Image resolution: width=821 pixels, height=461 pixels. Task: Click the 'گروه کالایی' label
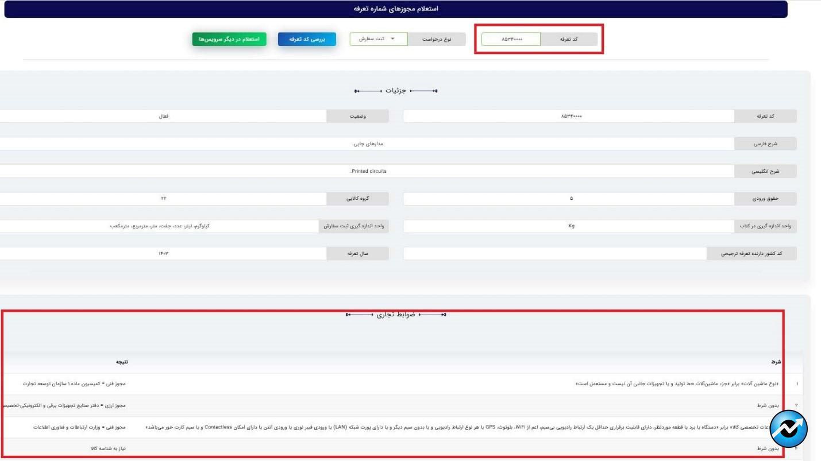357,199
